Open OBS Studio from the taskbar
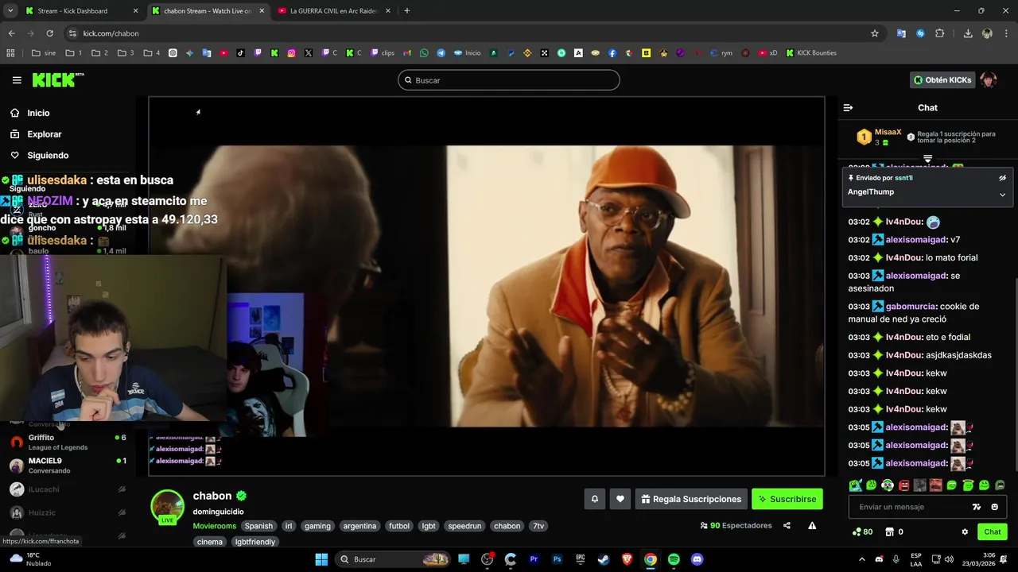This screenshot has width=1018, height=572. [488, 559]
